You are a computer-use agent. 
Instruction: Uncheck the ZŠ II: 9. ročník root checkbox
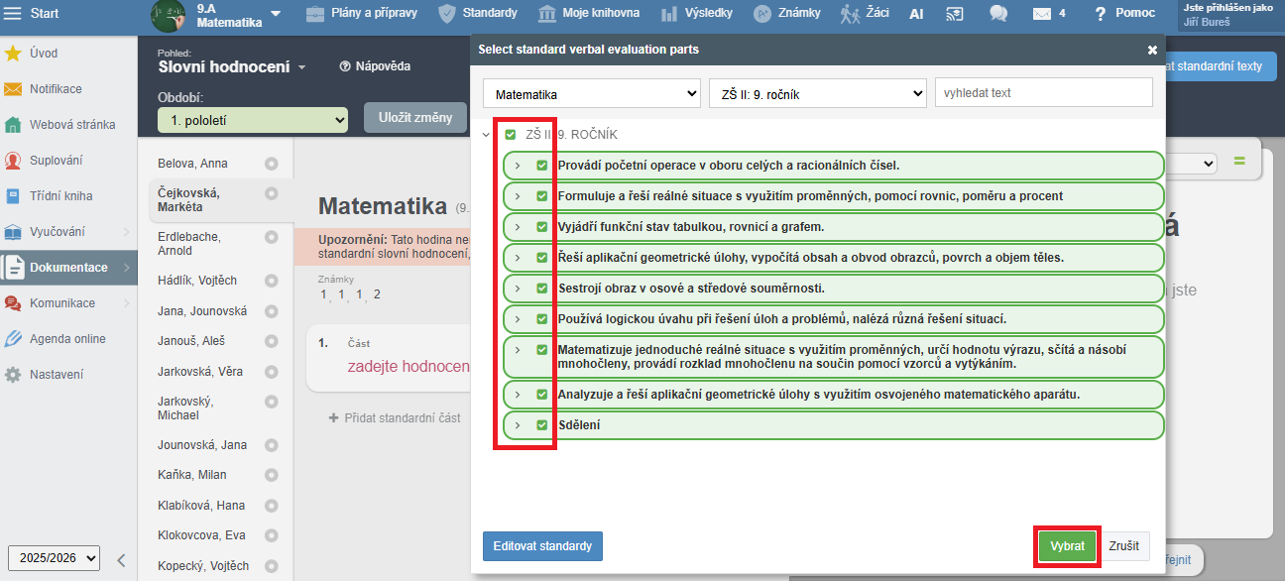coord(511,135)
